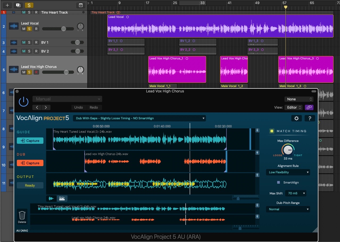Click the add track plus button
The height and width of the screenshot is (242, 340).
[x=7, y=5]
